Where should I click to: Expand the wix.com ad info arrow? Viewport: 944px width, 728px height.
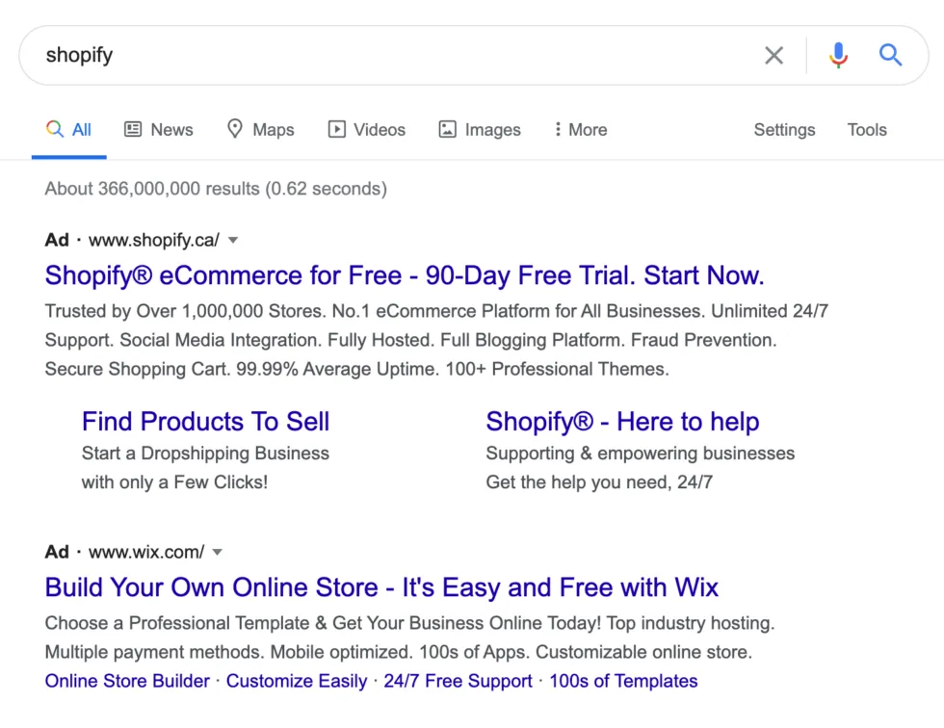tap(217, 552)
